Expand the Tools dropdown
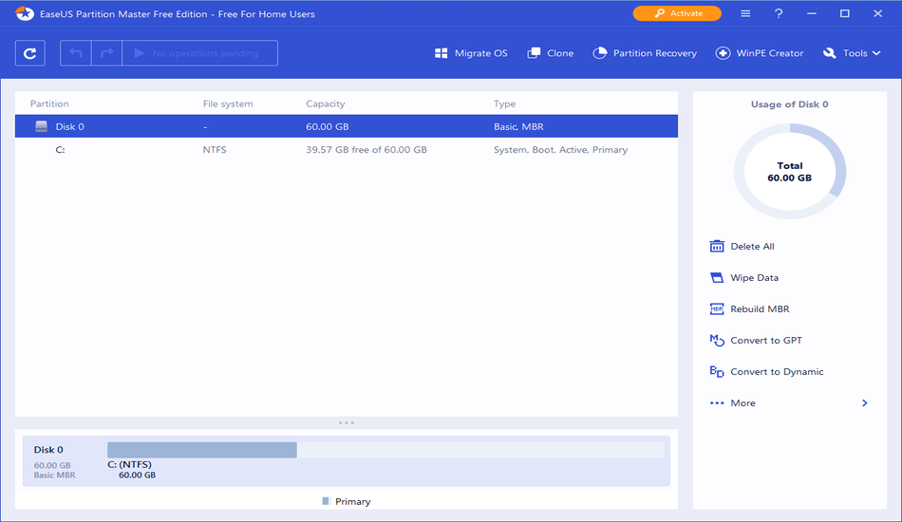The width and height of the screenshot is (902, 522). coord(852,53)
